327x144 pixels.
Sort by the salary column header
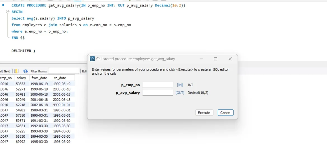coord(22,78)
